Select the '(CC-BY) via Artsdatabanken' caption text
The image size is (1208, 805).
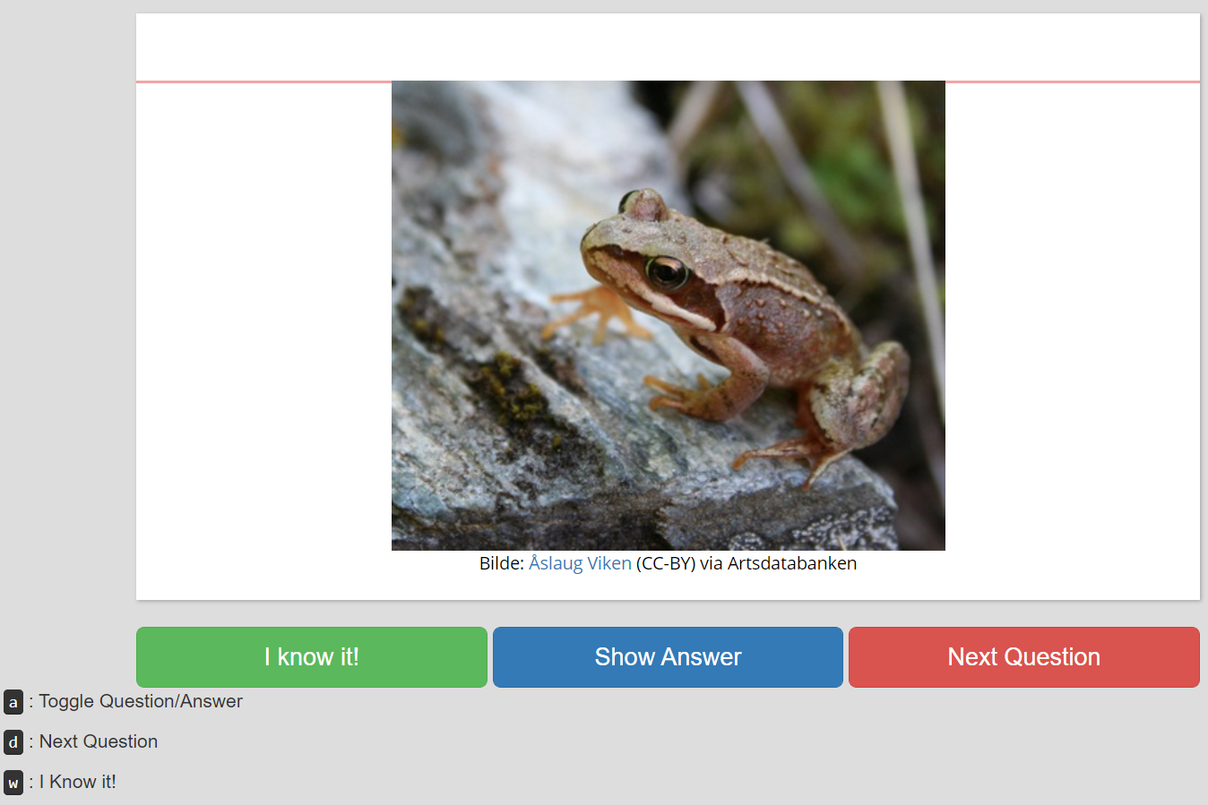(746, 563)
